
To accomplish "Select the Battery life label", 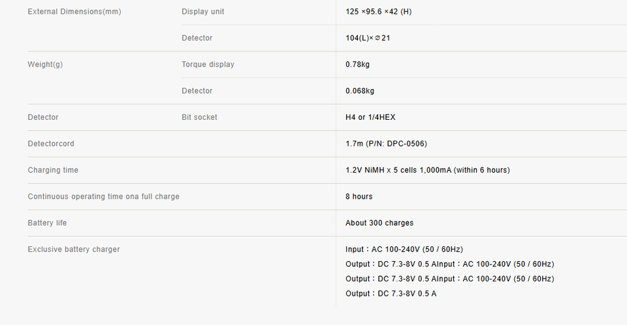I will 47,223.
